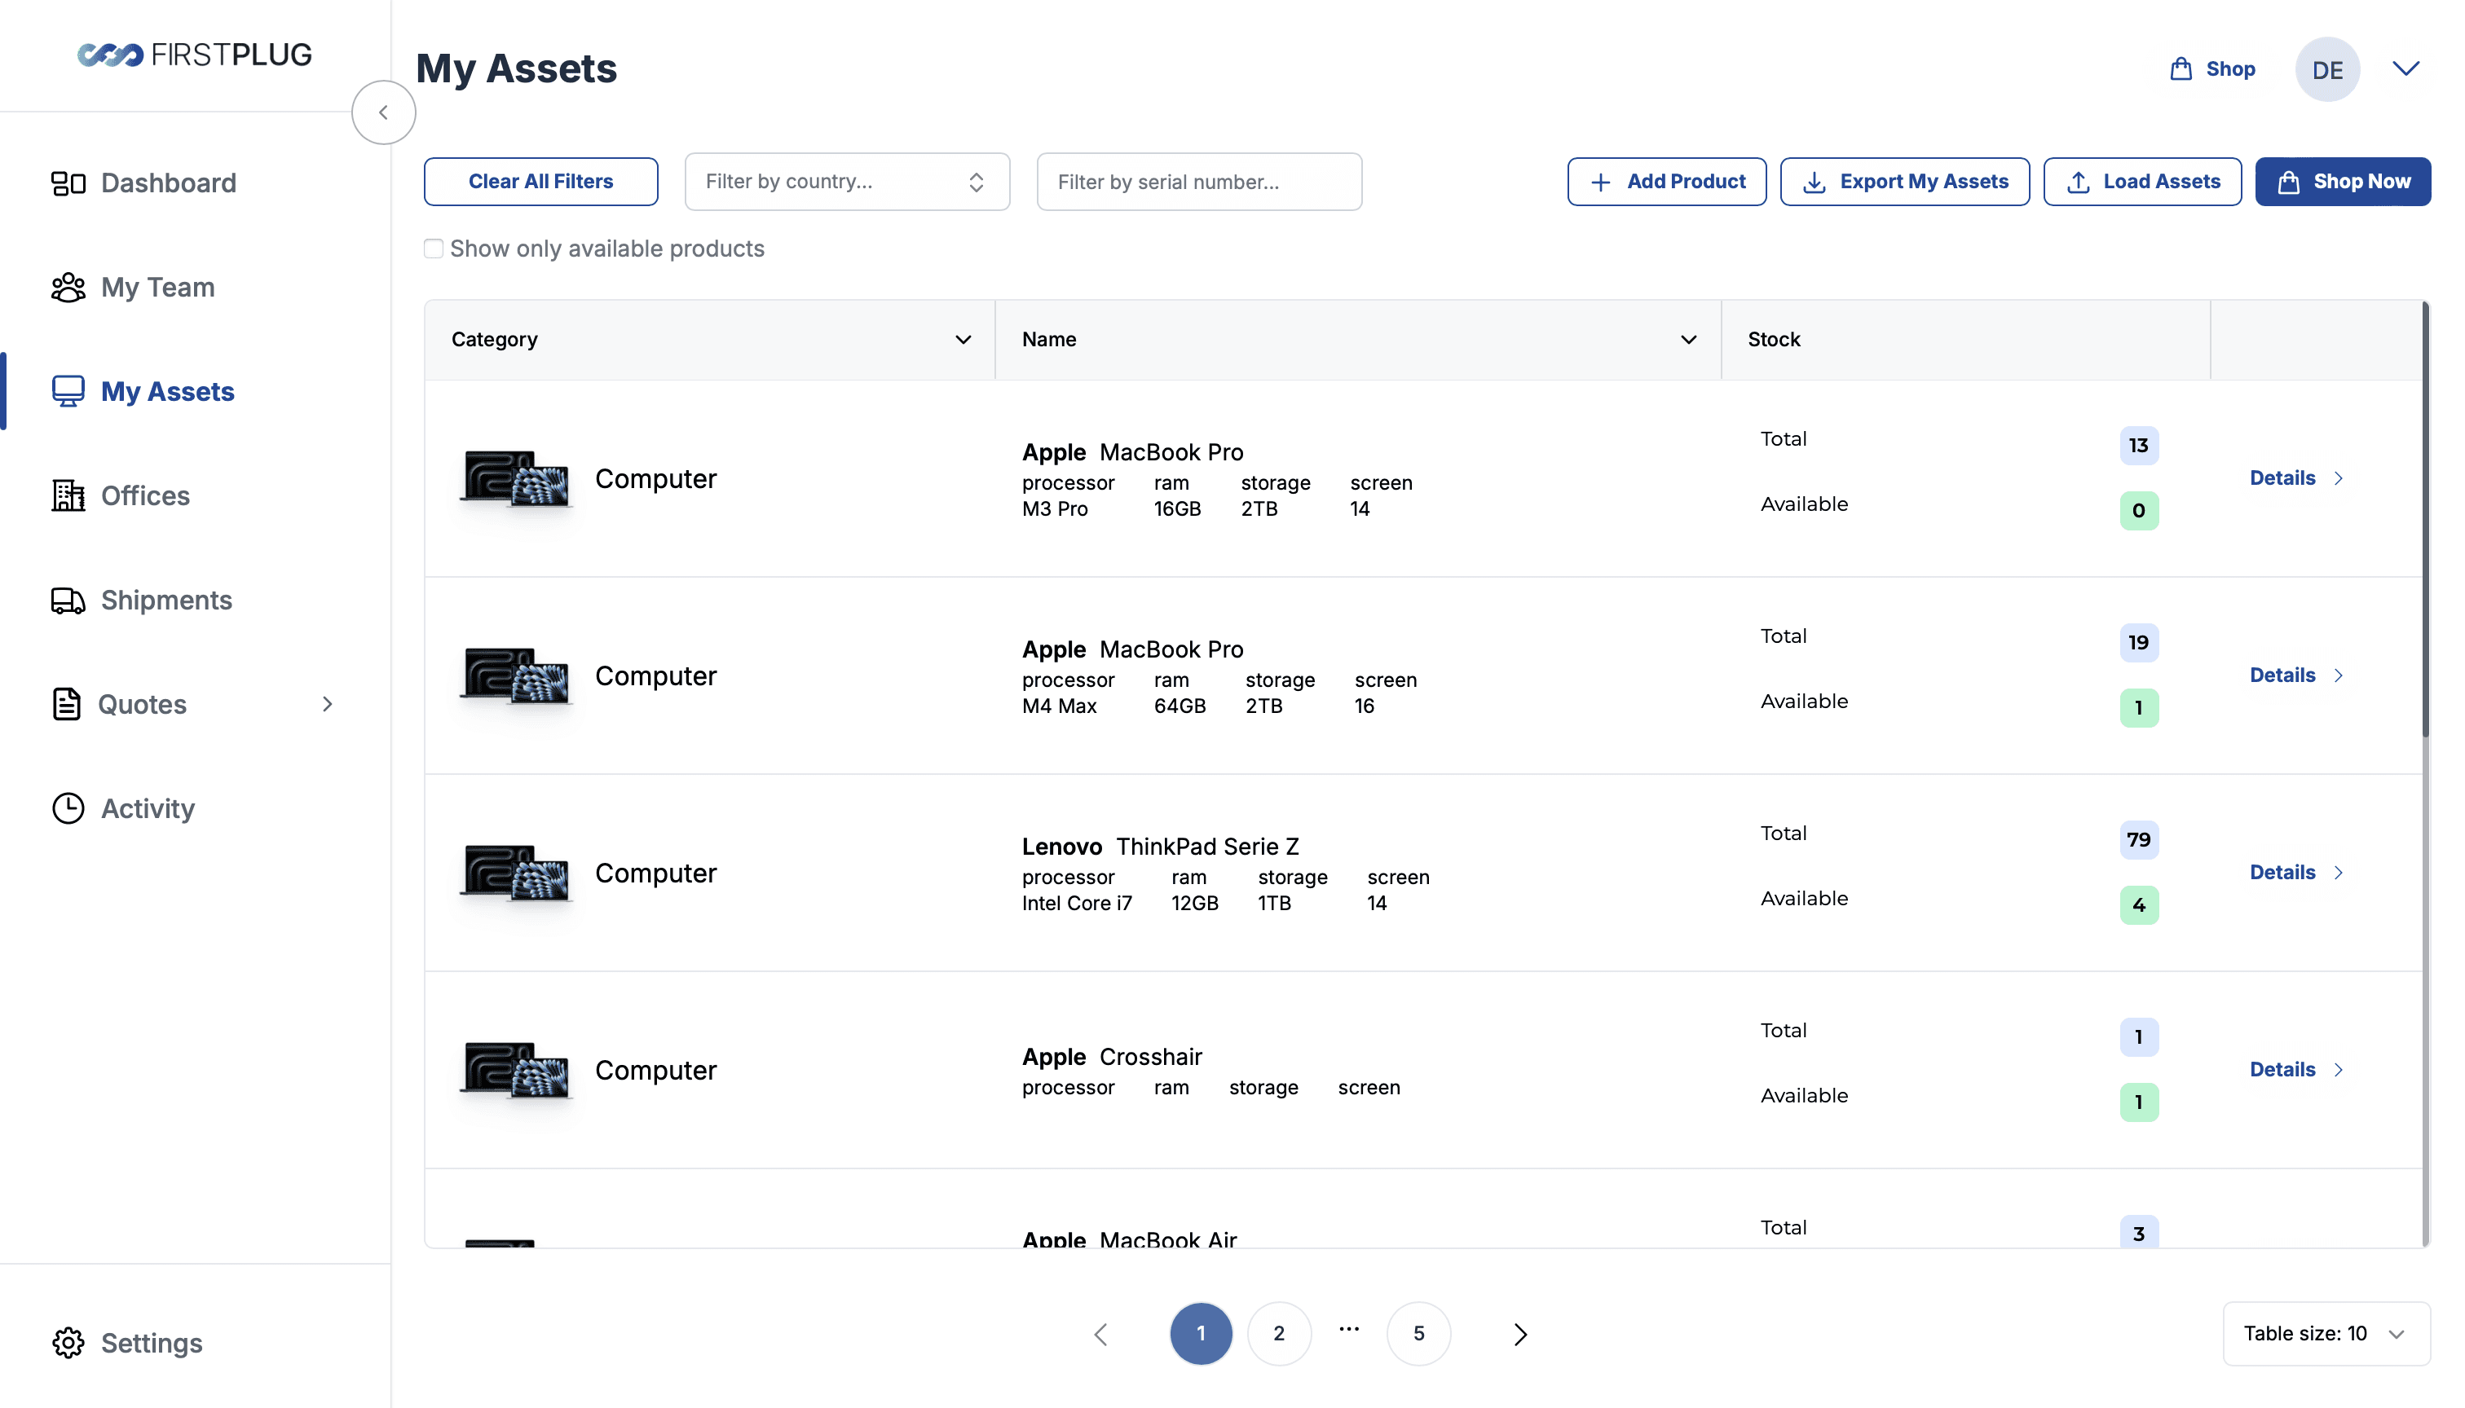Viewport: 2465px width, 1408px height.
Task: Open the shopping bag Shop icon in header
Action: [x=2180, y=68]
